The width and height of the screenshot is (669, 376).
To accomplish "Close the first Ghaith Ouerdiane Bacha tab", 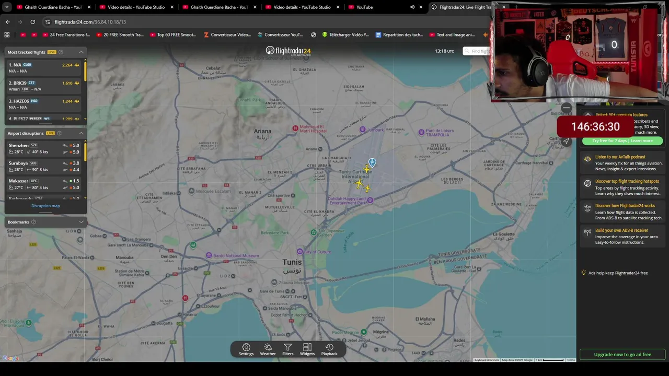I will 89,7.
